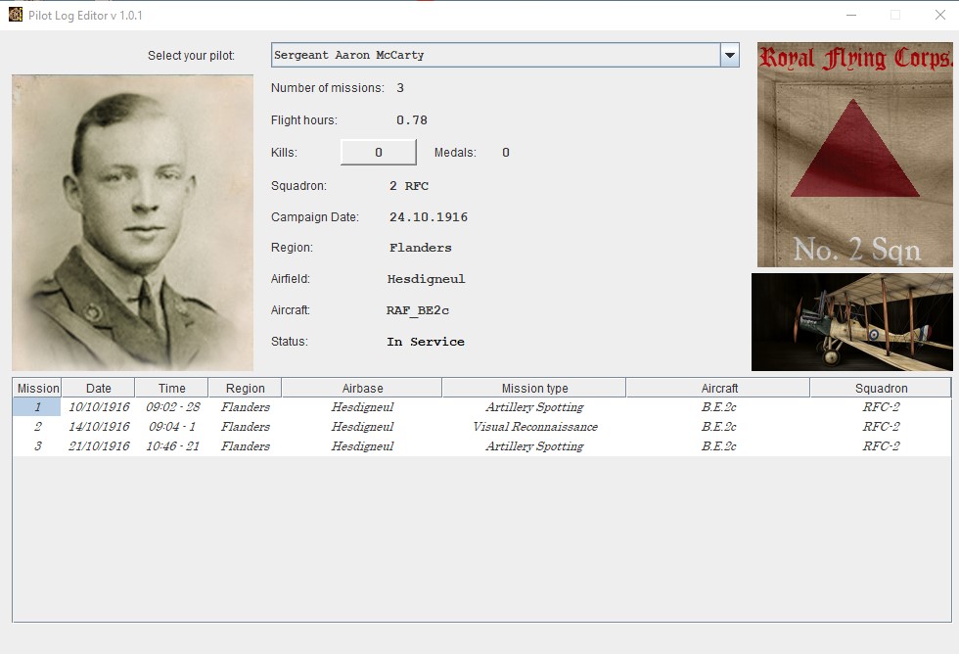This screenshot has height=654, width=959.
Task: Select the Visual Reconnaissance mission row
Action: (x=481, y=427)
